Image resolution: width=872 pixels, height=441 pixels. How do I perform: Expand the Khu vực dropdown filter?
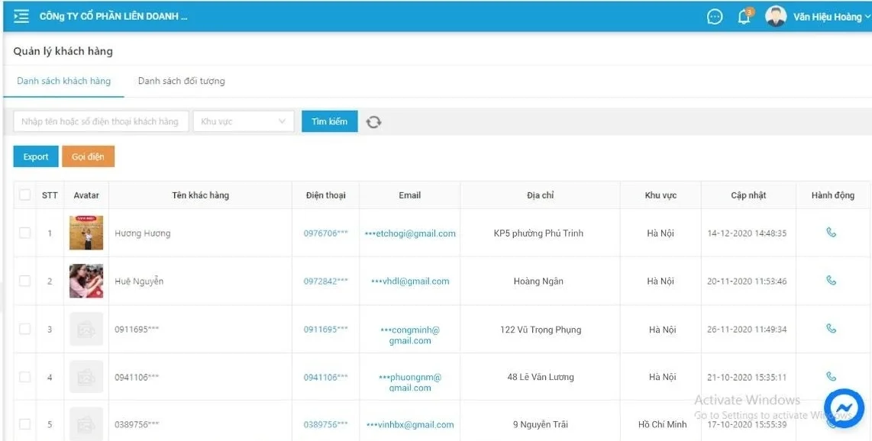(243, 121)
